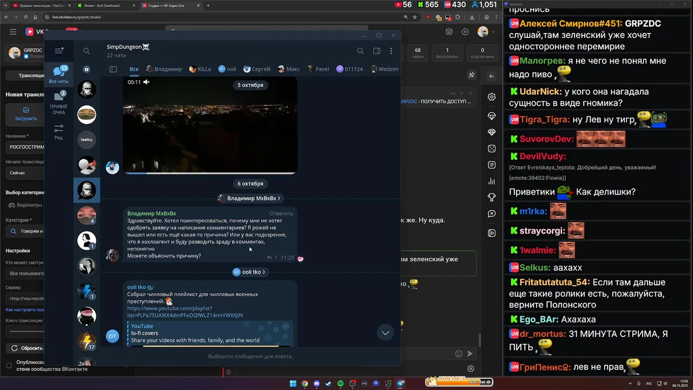The height and width of the screenshot is (390, 693).
Task: Open poll list icon in VK sidebar
Action: [492, 165]
